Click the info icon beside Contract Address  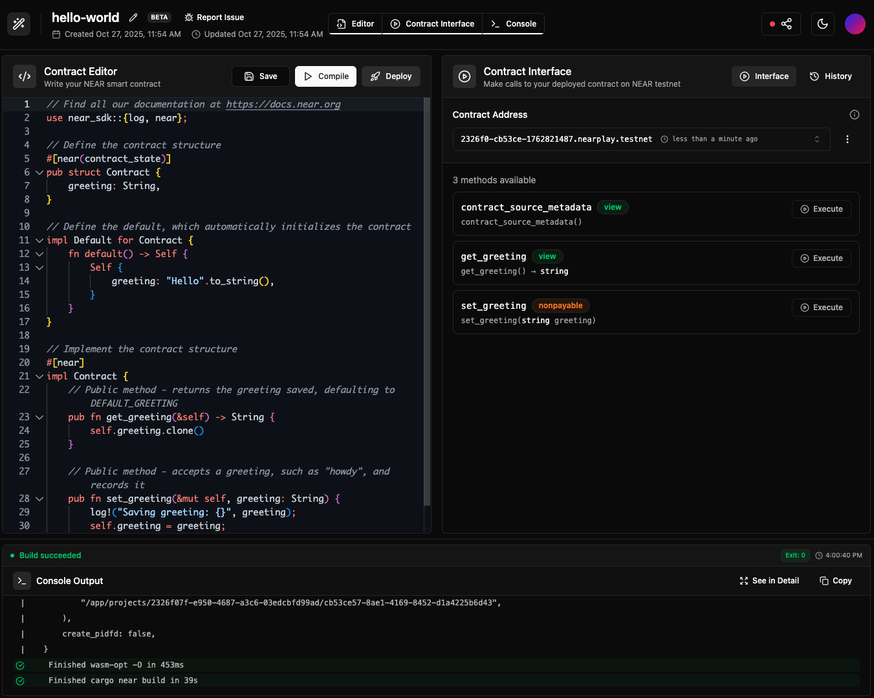click(x=854, y=115)
